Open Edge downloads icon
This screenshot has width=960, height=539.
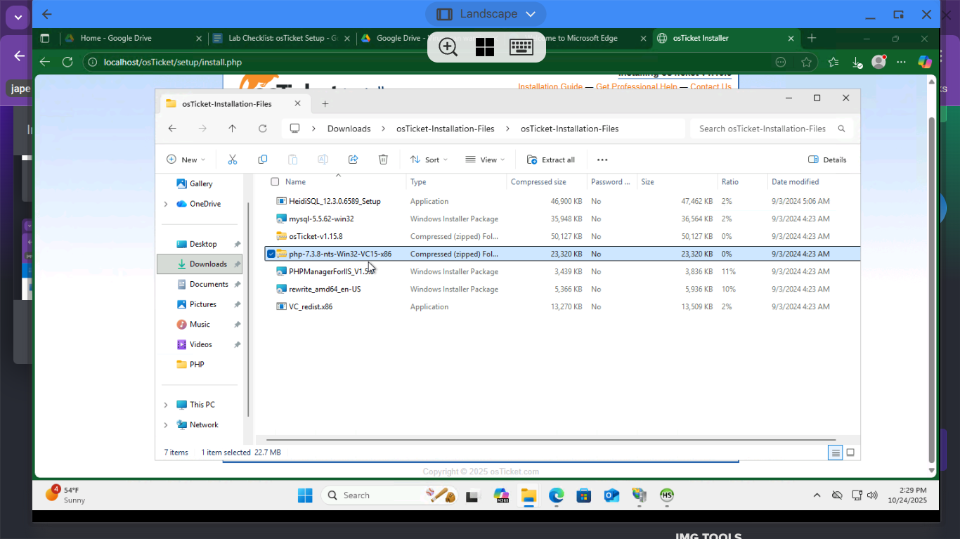point(857,62)
